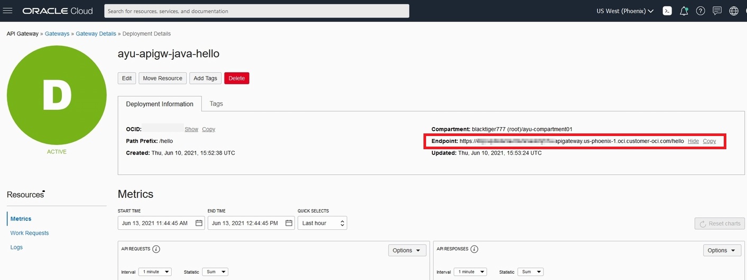This screenshot has height=280, width=747.
Task: Click the red Delete button
Action: [x=236, y=78]
